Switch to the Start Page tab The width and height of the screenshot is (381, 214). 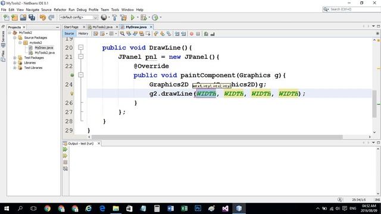pyautogui.click(x=71, y=27)
